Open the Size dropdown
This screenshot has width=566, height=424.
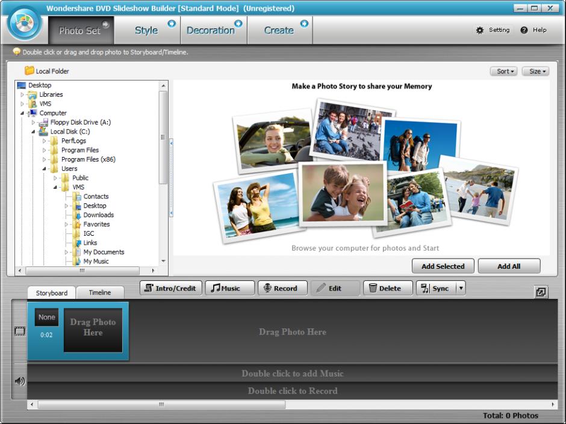click(x=535, y=71)
